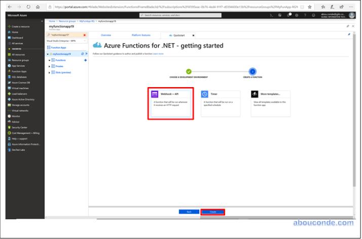The width and height of the screenshot is (362, 239).
Task: Open More templates tile
Action: [x=270, y=103]
